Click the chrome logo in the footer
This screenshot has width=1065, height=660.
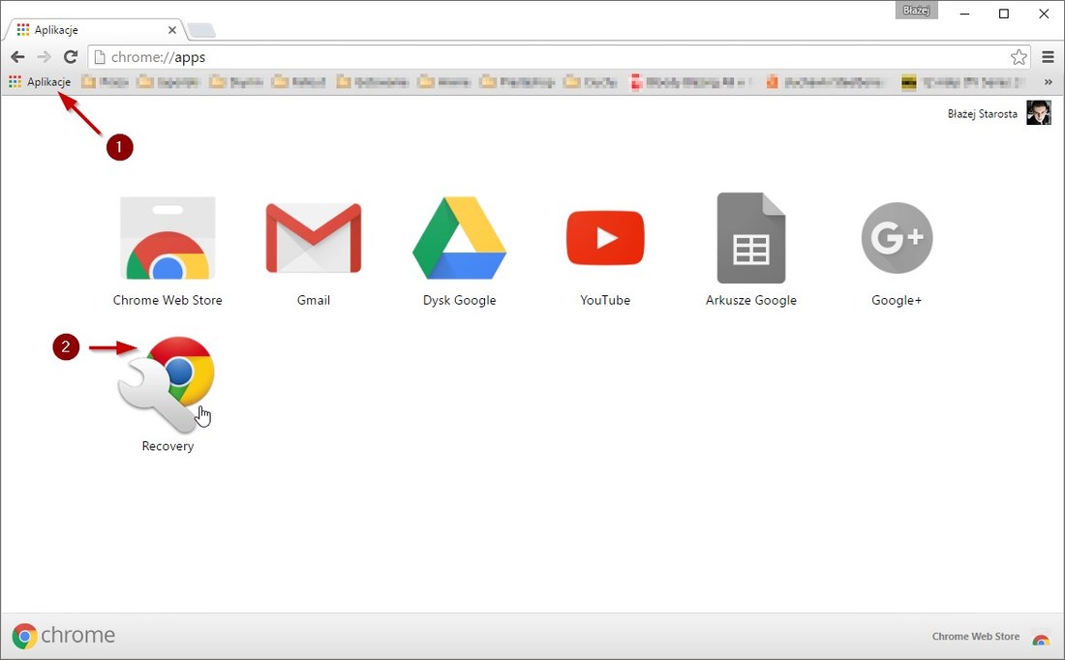click(63, 636)
